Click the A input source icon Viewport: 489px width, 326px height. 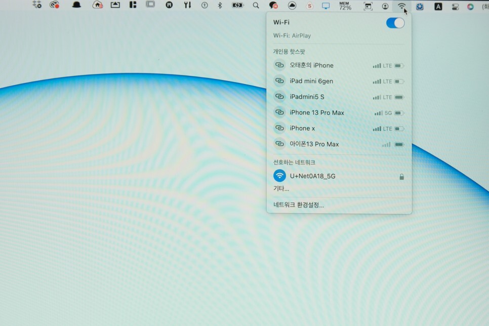[x=438, y=6]
